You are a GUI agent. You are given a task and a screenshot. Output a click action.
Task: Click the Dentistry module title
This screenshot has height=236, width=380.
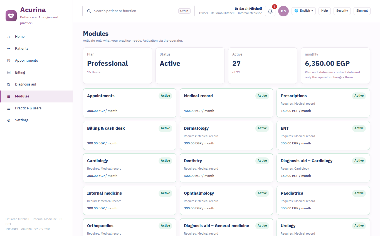click(x=193, y=161)
